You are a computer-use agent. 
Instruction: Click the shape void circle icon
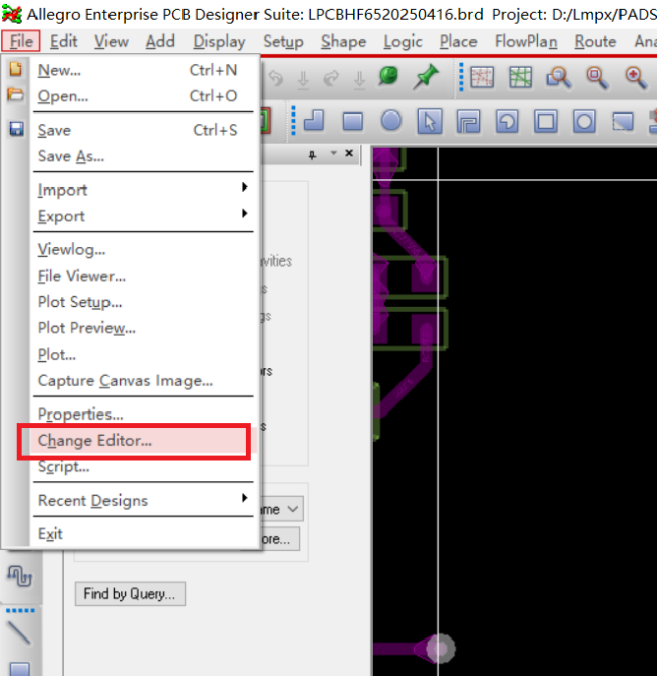point(584,121)
